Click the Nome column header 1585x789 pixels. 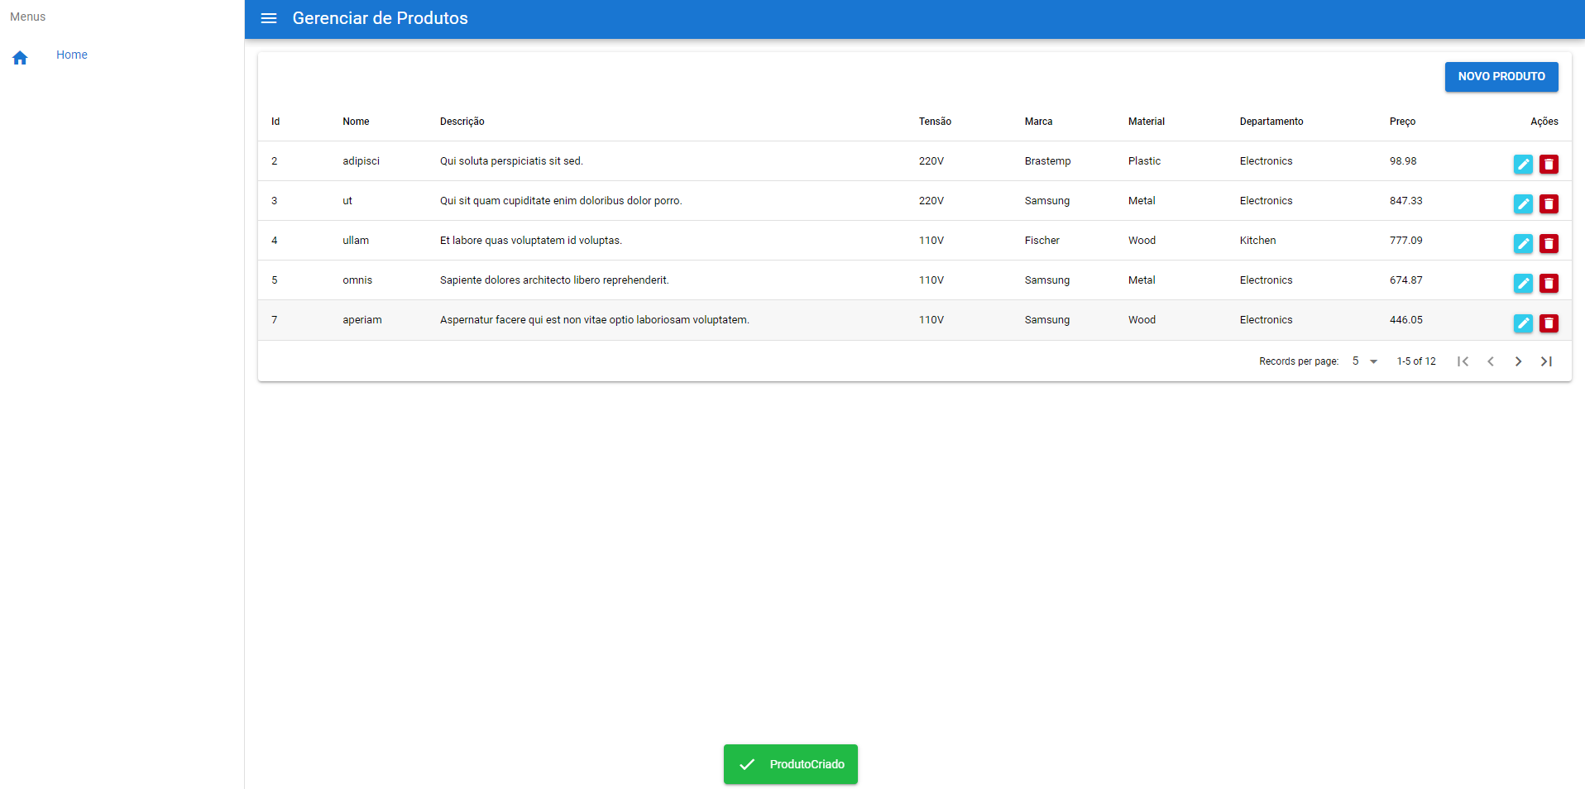pyautogui.click(x=356, y=121)
